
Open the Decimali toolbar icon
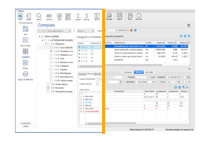[x=68, y=17]
